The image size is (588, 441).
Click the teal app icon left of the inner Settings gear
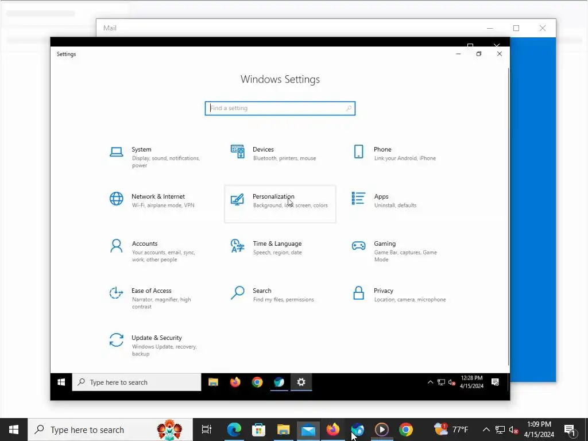pyautogui.click(x=279, y=382)
